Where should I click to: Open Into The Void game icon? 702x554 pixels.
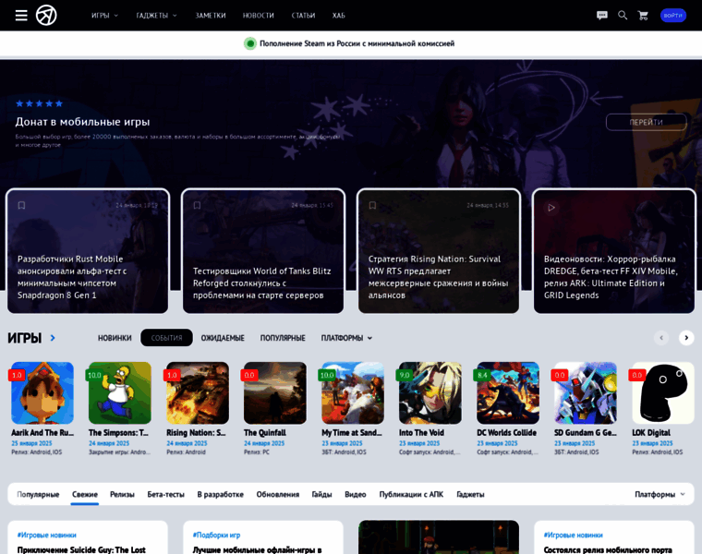click(x=430, y=393)
